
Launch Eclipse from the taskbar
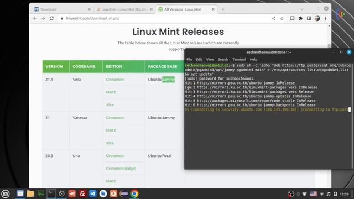click(x=124, y=193)
